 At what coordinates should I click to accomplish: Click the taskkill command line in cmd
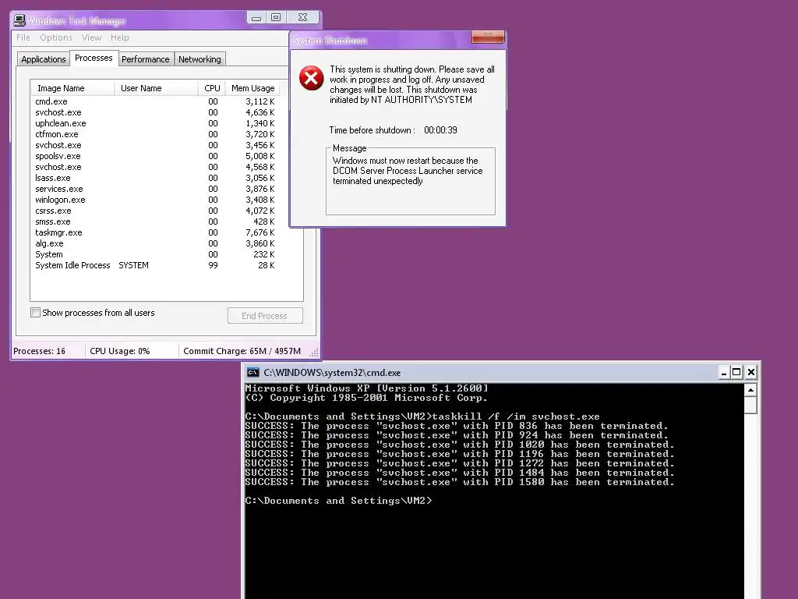(x=422, y=416)
